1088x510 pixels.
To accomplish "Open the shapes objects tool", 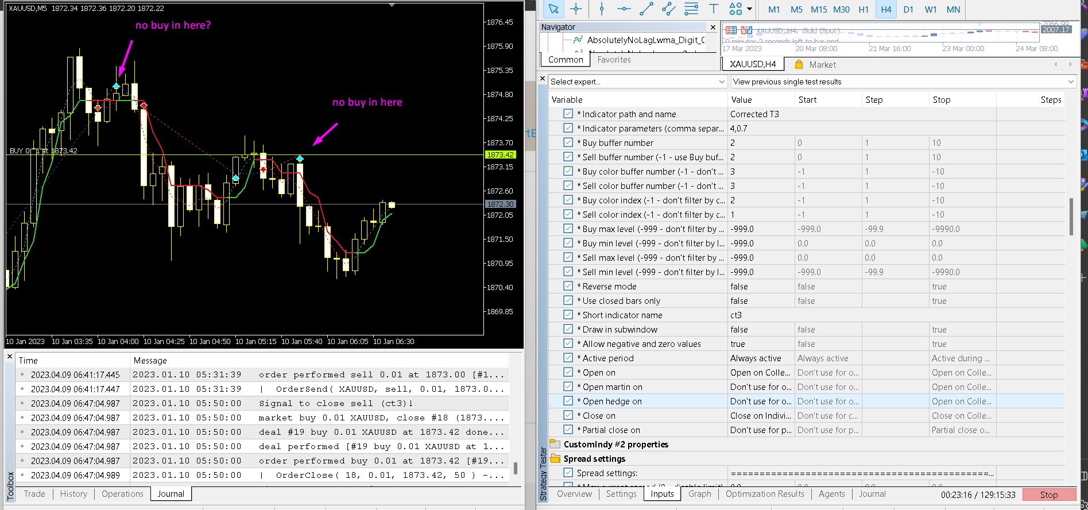I will point(735,9).
